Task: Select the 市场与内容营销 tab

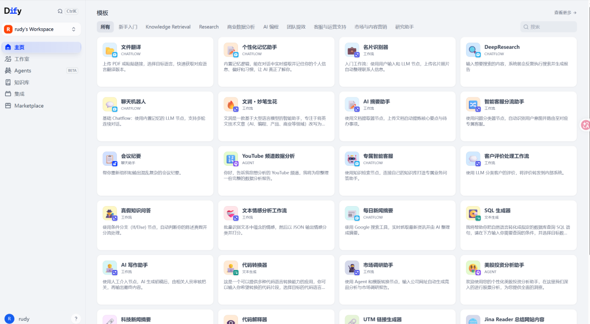Action: pyautogui.click(x=370, y=26)
